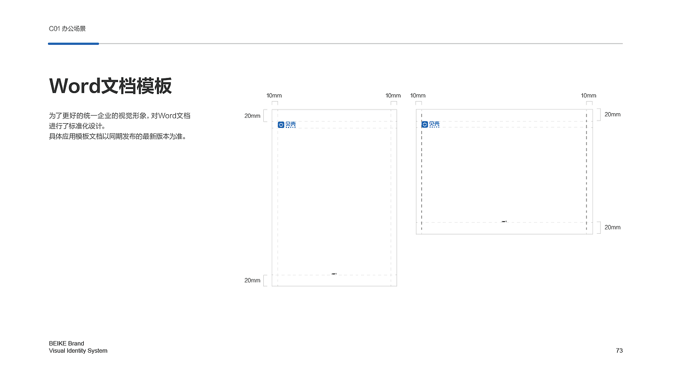Click the 10mm label over landscape template's left margin
674x379 pixels.
tap(418, 96)
